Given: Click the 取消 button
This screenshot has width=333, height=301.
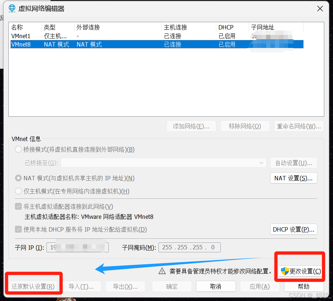Looking at the screenshot, I should tap(216, 286).
